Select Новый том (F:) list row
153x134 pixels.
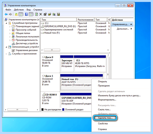(75, 33)
